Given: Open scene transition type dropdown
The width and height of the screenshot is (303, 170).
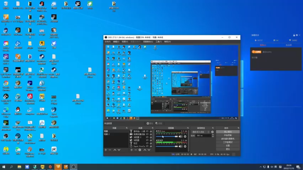Looking at the screenshot, I should (201, 132).
